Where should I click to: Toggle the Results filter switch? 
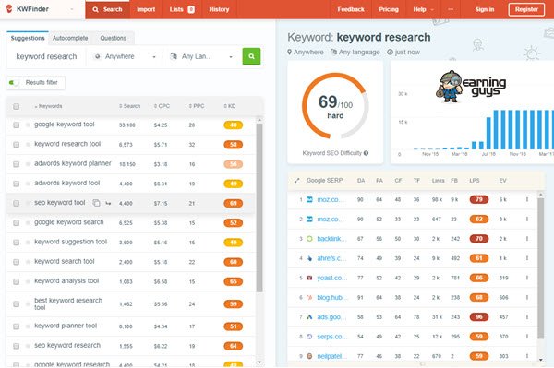14,83
